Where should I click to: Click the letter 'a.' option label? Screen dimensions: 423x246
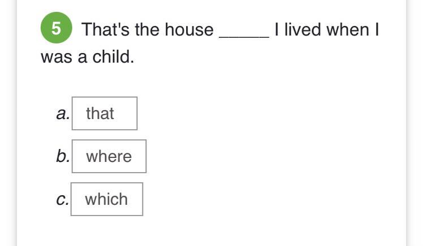tap(63, 114)
